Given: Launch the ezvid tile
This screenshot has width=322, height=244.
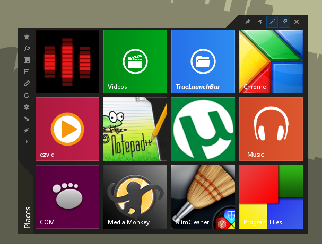Looking at the screenshot, I should [x=67, y=129].
